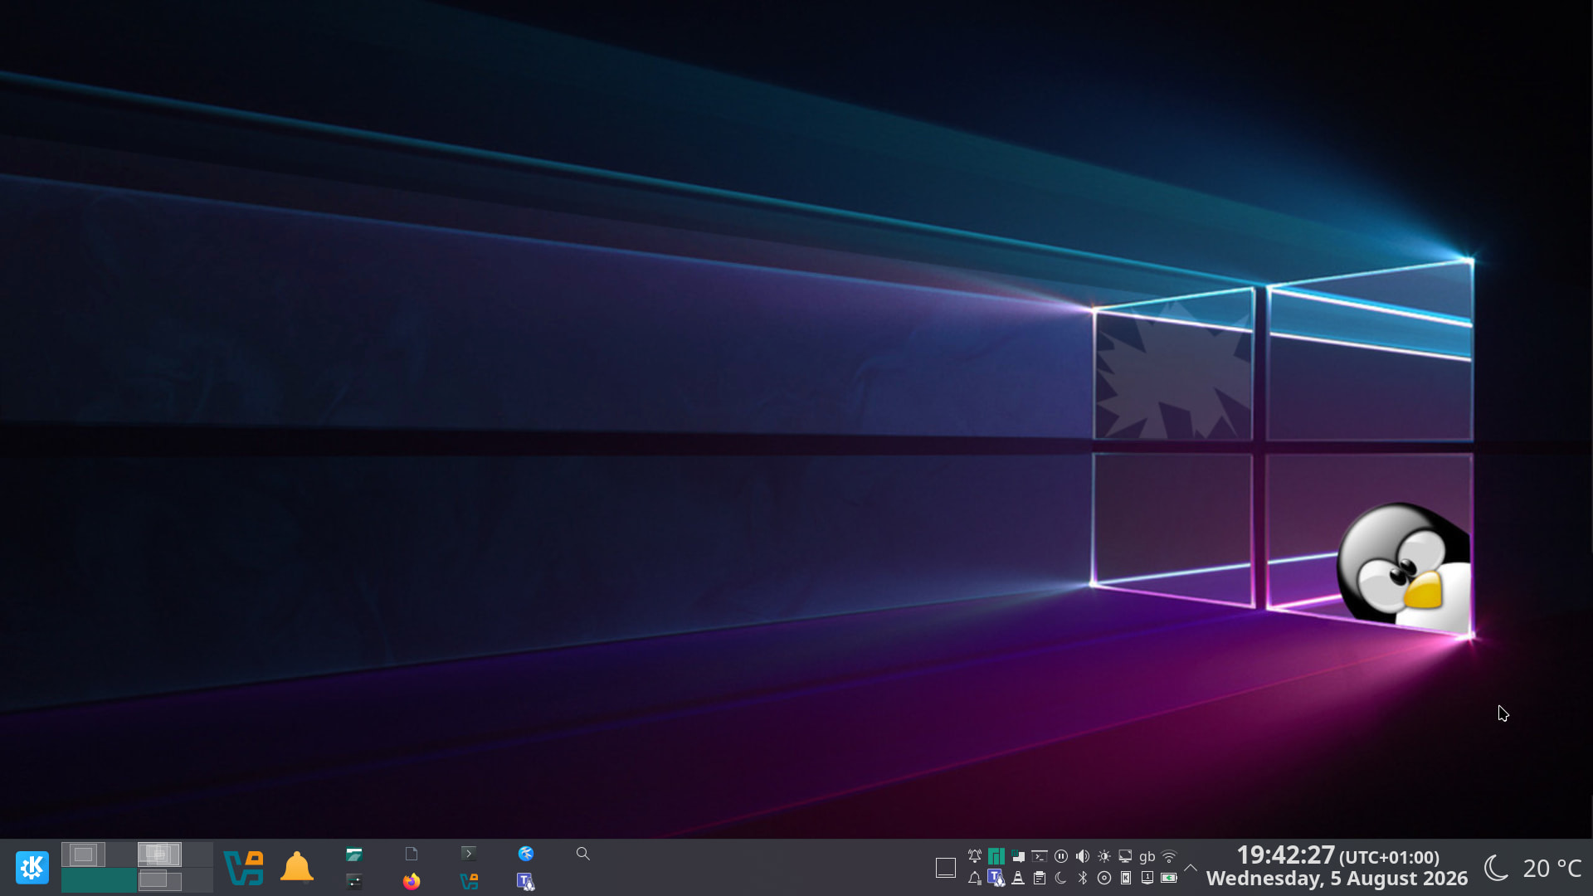
Task: Launch Firefox from the panel
Action: tap(412, 881)
